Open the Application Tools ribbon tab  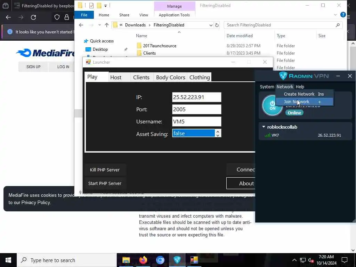point(174,15)
